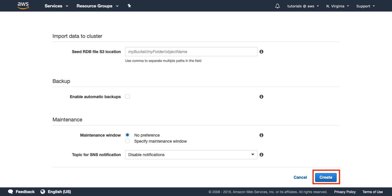Open the Resource Groups menu

(97, 6)
